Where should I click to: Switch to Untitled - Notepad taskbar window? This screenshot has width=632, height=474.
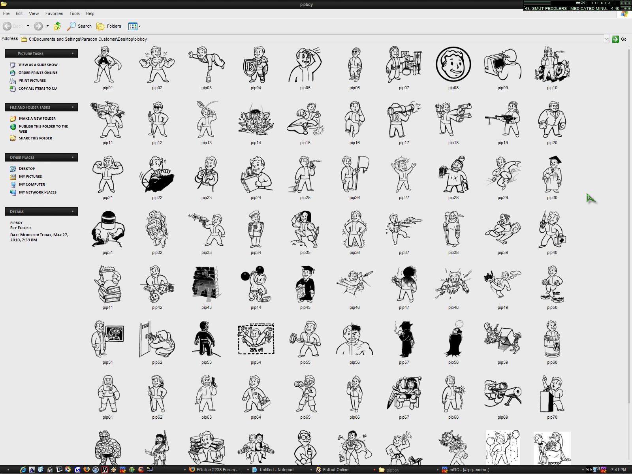[x=273, y=470]
